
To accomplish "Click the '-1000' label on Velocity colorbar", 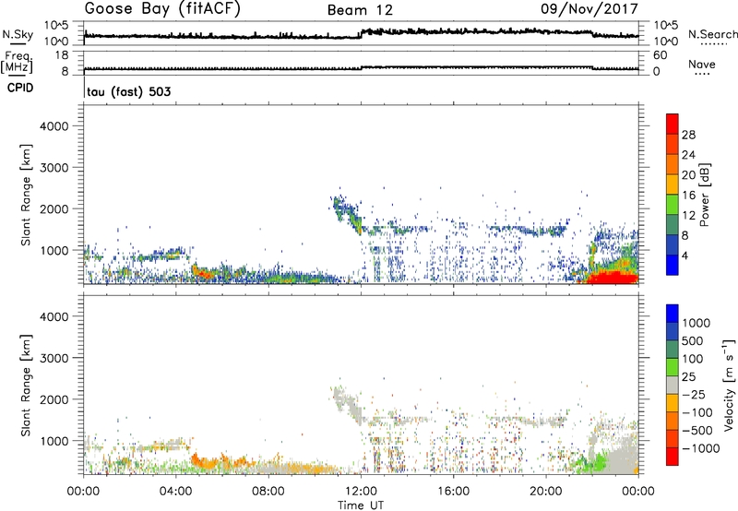I will [700, 448].
